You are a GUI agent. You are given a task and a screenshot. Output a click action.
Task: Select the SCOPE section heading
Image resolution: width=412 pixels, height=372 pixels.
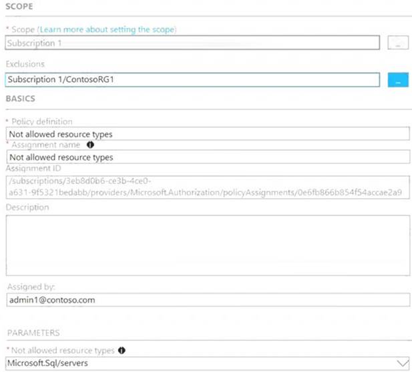pyautogui.click(x=19, y=7)
